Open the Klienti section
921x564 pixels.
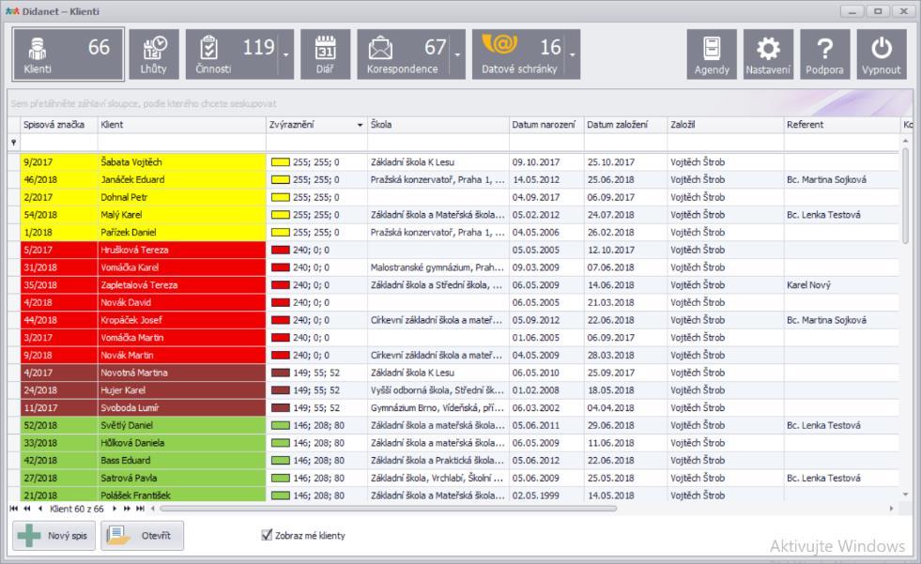click(69, 54)
